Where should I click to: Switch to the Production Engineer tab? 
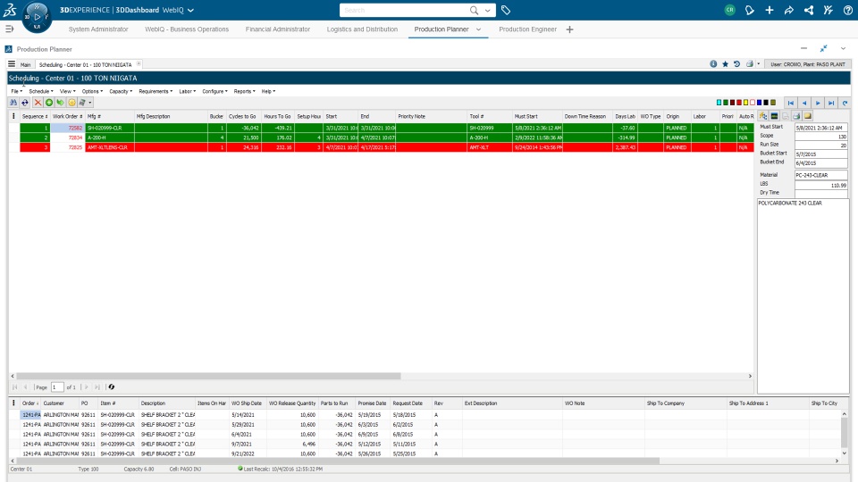(527, 29)
